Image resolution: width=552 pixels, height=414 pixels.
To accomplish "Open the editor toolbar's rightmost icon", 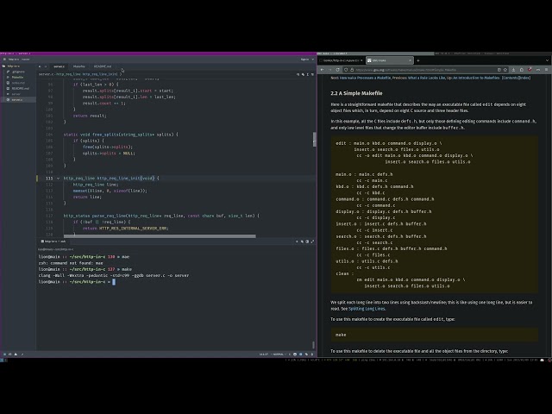I will (312, 74).
